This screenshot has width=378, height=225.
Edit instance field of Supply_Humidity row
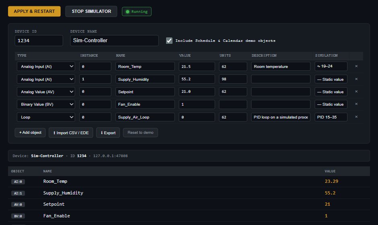pos(95,79)
